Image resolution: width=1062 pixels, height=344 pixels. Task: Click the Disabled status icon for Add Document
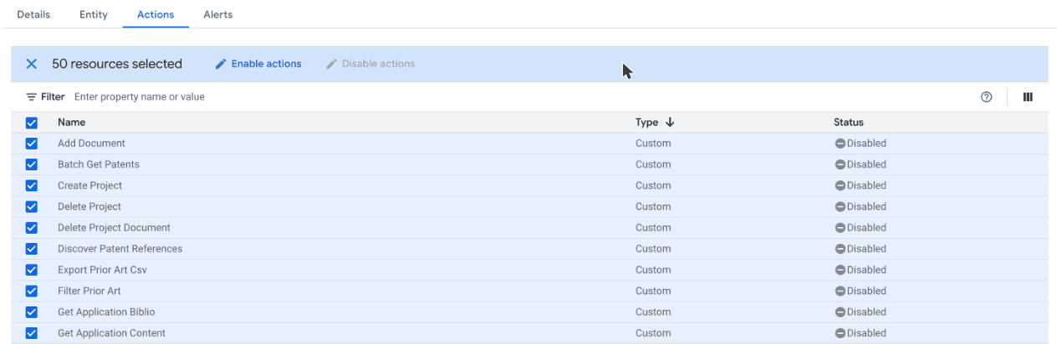click(x=840, y=144)
